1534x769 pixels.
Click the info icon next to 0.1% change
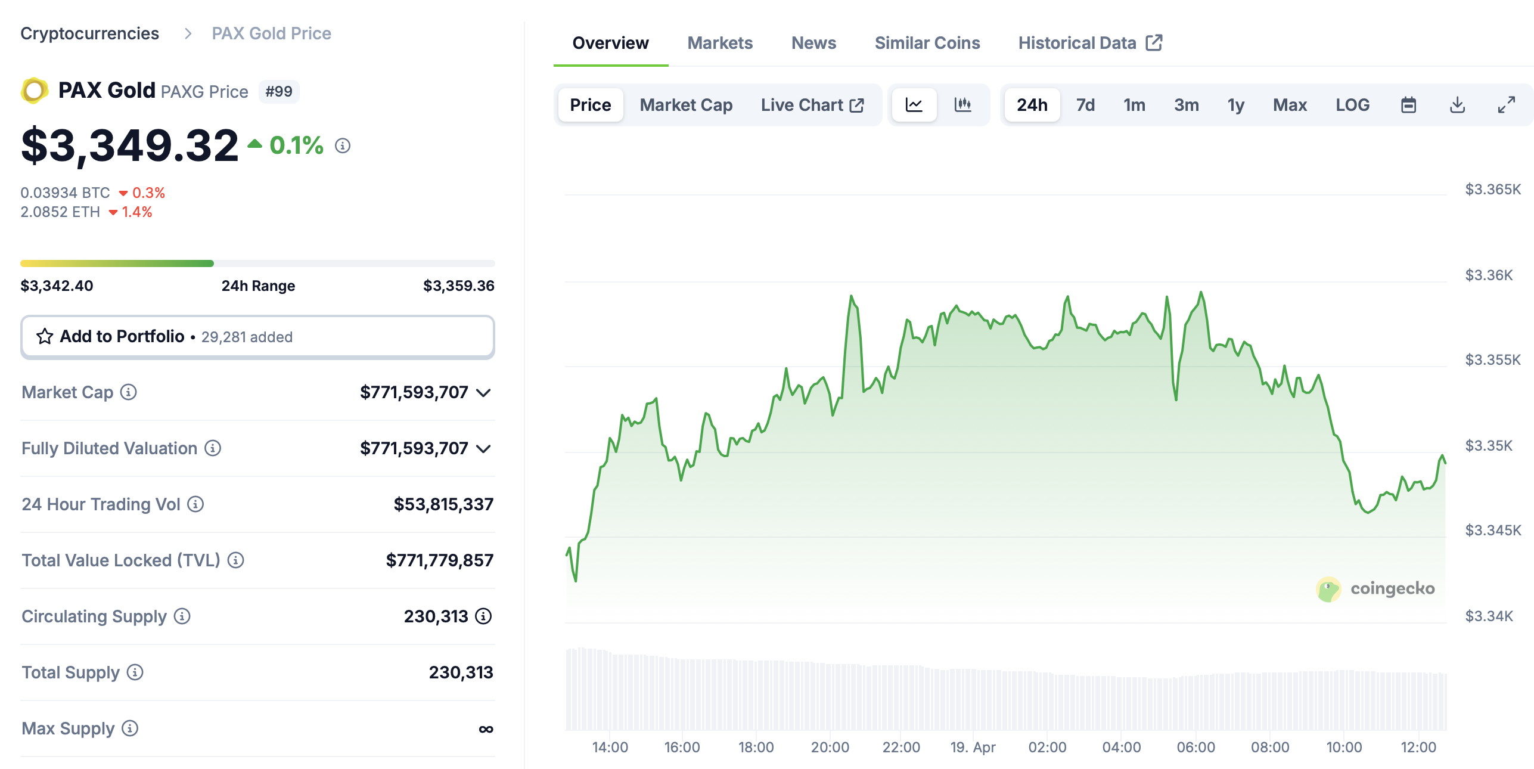click(x=343, y=145)
